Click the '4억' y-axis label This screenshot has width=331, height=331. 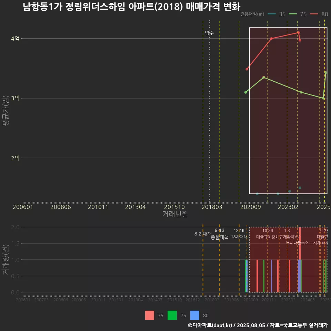tap(15, 38)
